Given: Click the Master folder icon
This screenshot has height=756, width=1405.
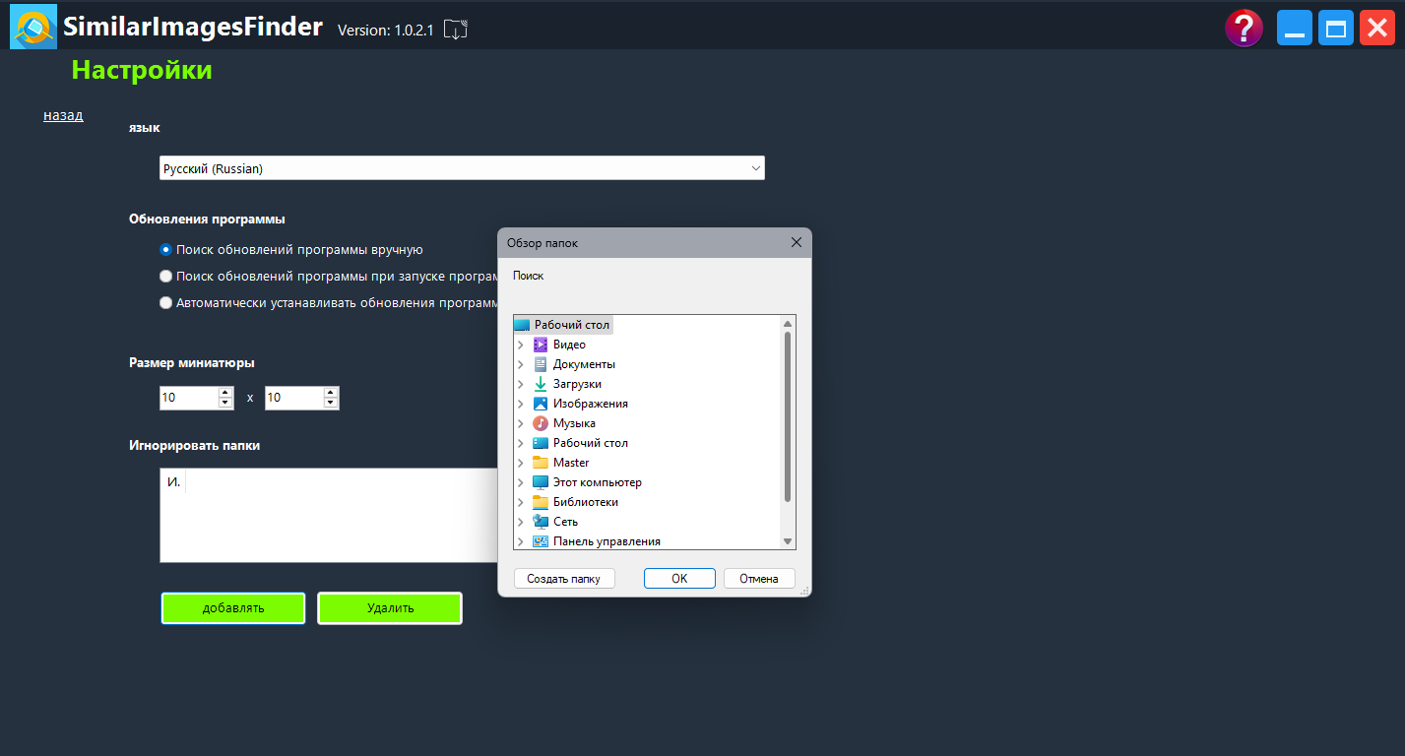Looking at the screenshot, I should [x=540, y=463].
